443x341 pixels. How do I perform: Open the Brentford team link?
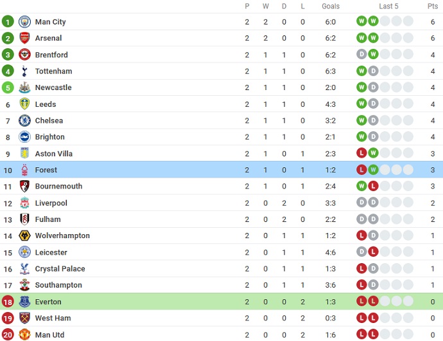(51, 55)
